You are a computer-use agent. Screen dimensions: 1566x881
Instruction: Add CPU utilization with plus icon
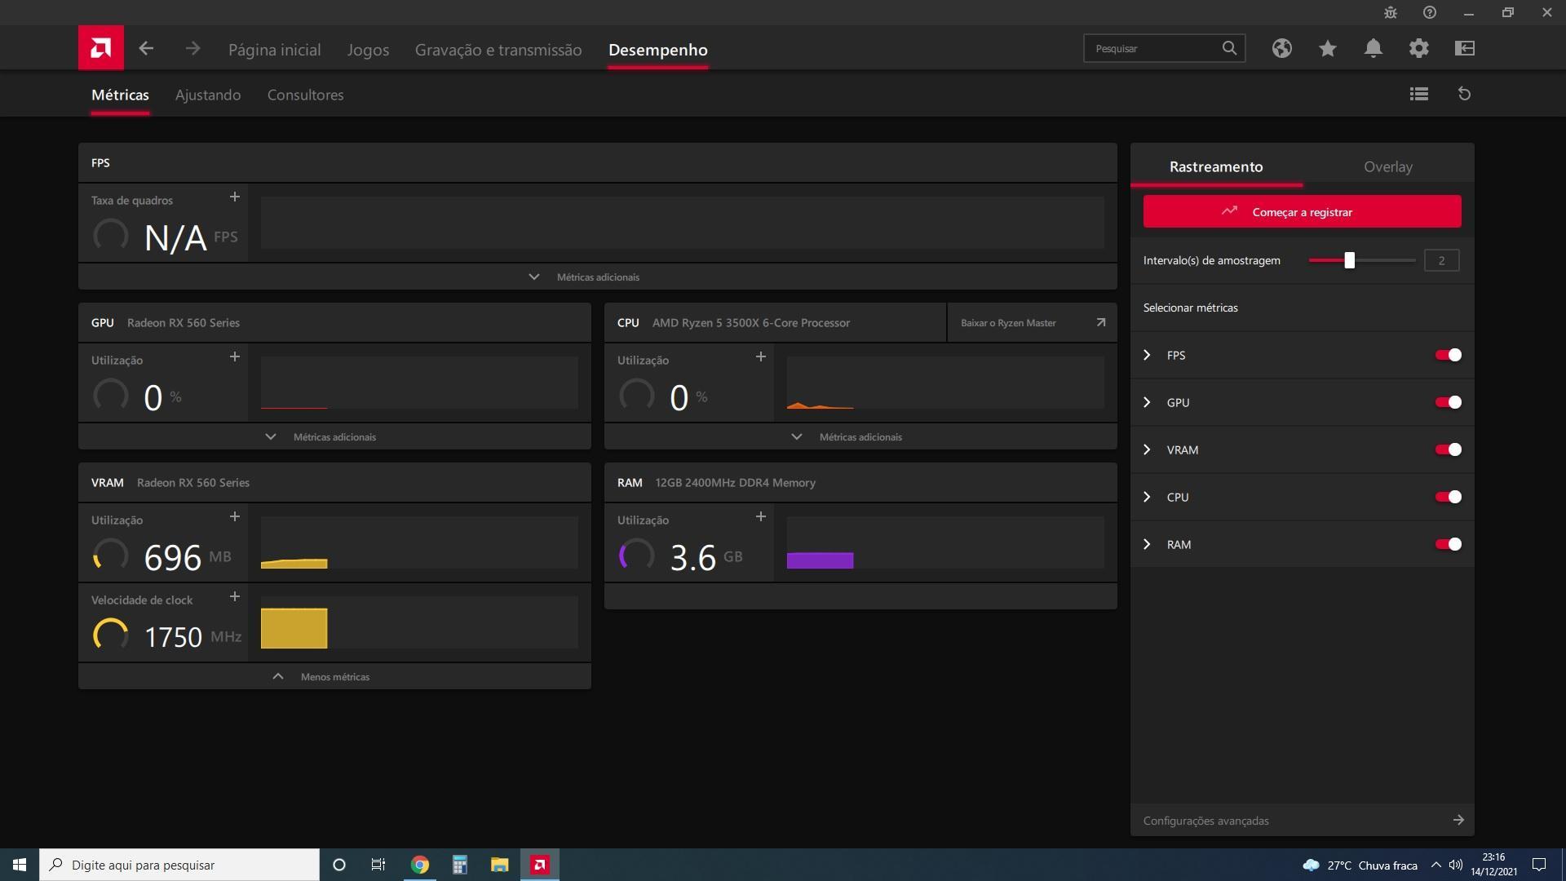(x=761, y=356)
